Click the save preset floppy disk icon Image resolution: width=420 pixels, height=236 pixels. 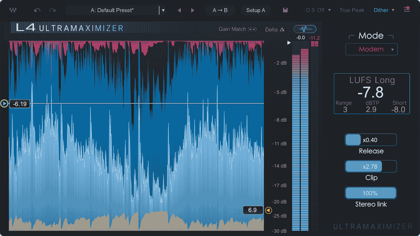(x=285, y=10)
